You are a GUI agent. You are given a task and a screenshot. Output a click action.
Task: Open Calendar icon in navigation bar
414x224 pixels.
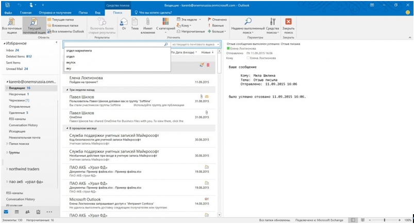[16, 212]
